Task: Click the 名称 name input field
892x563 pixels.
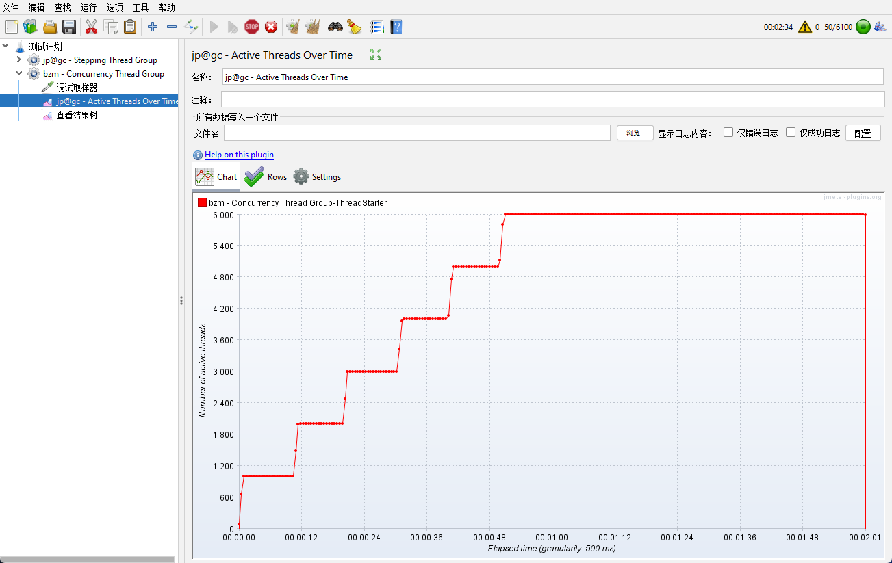Action: coord(553,77)
